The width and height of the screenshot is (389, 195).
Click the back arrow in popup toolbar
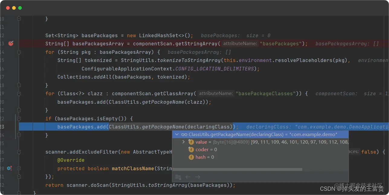coord(188,177)
